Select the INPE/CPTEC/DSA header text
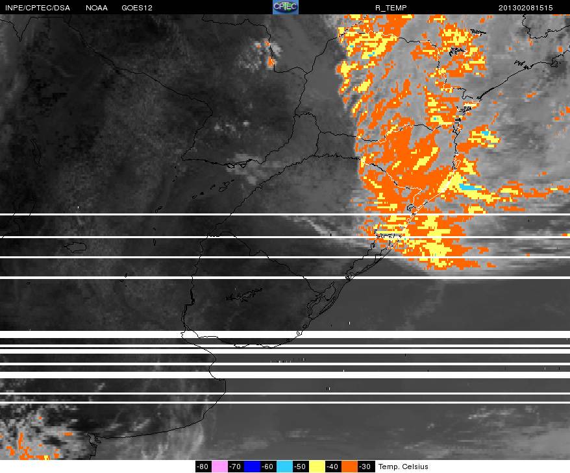 coord(38,8)
